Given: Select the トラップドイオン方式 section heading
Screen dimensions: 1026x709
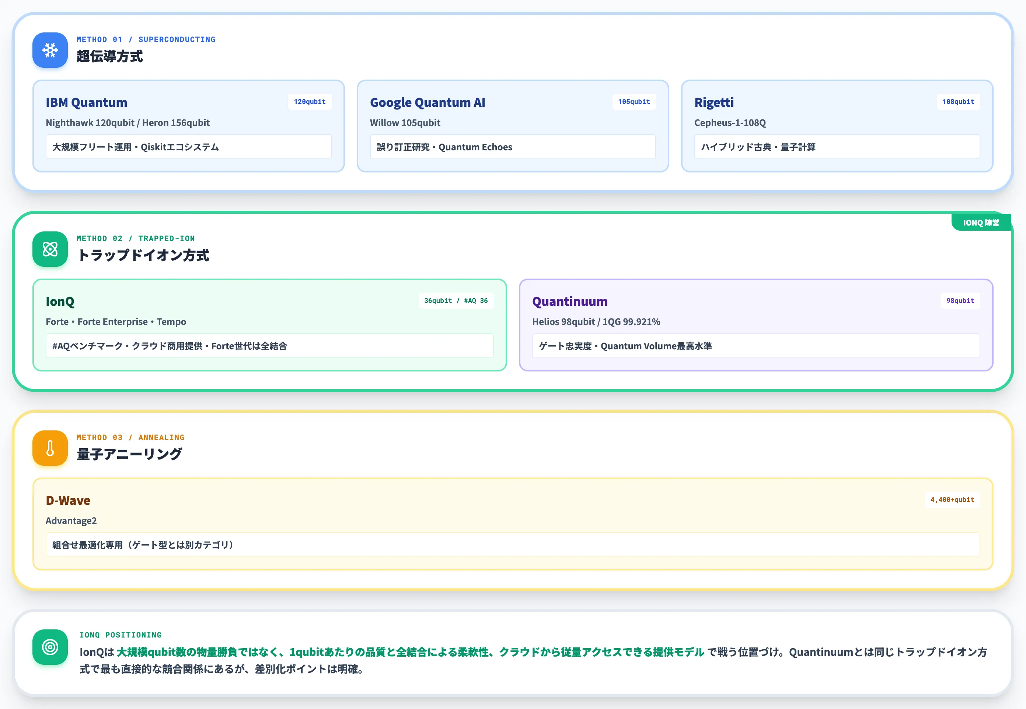Looking at the screenshot, I should coord(143,255).
